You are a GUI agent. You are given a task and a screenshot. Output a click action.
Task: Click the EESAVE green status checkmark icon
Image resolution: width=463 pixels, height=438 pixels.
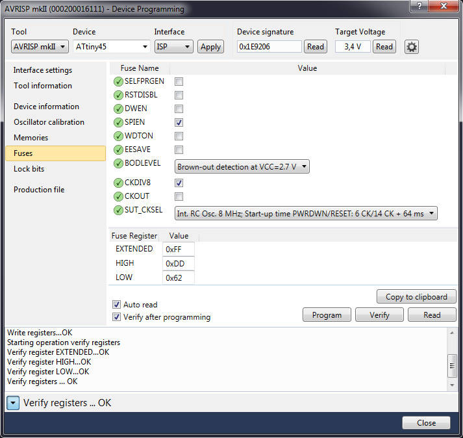(x=118, y=149)
